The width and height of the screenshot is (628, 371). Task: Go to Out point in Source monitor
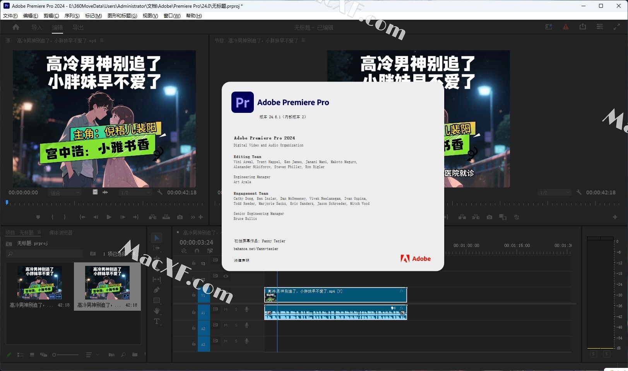[136, 217]
